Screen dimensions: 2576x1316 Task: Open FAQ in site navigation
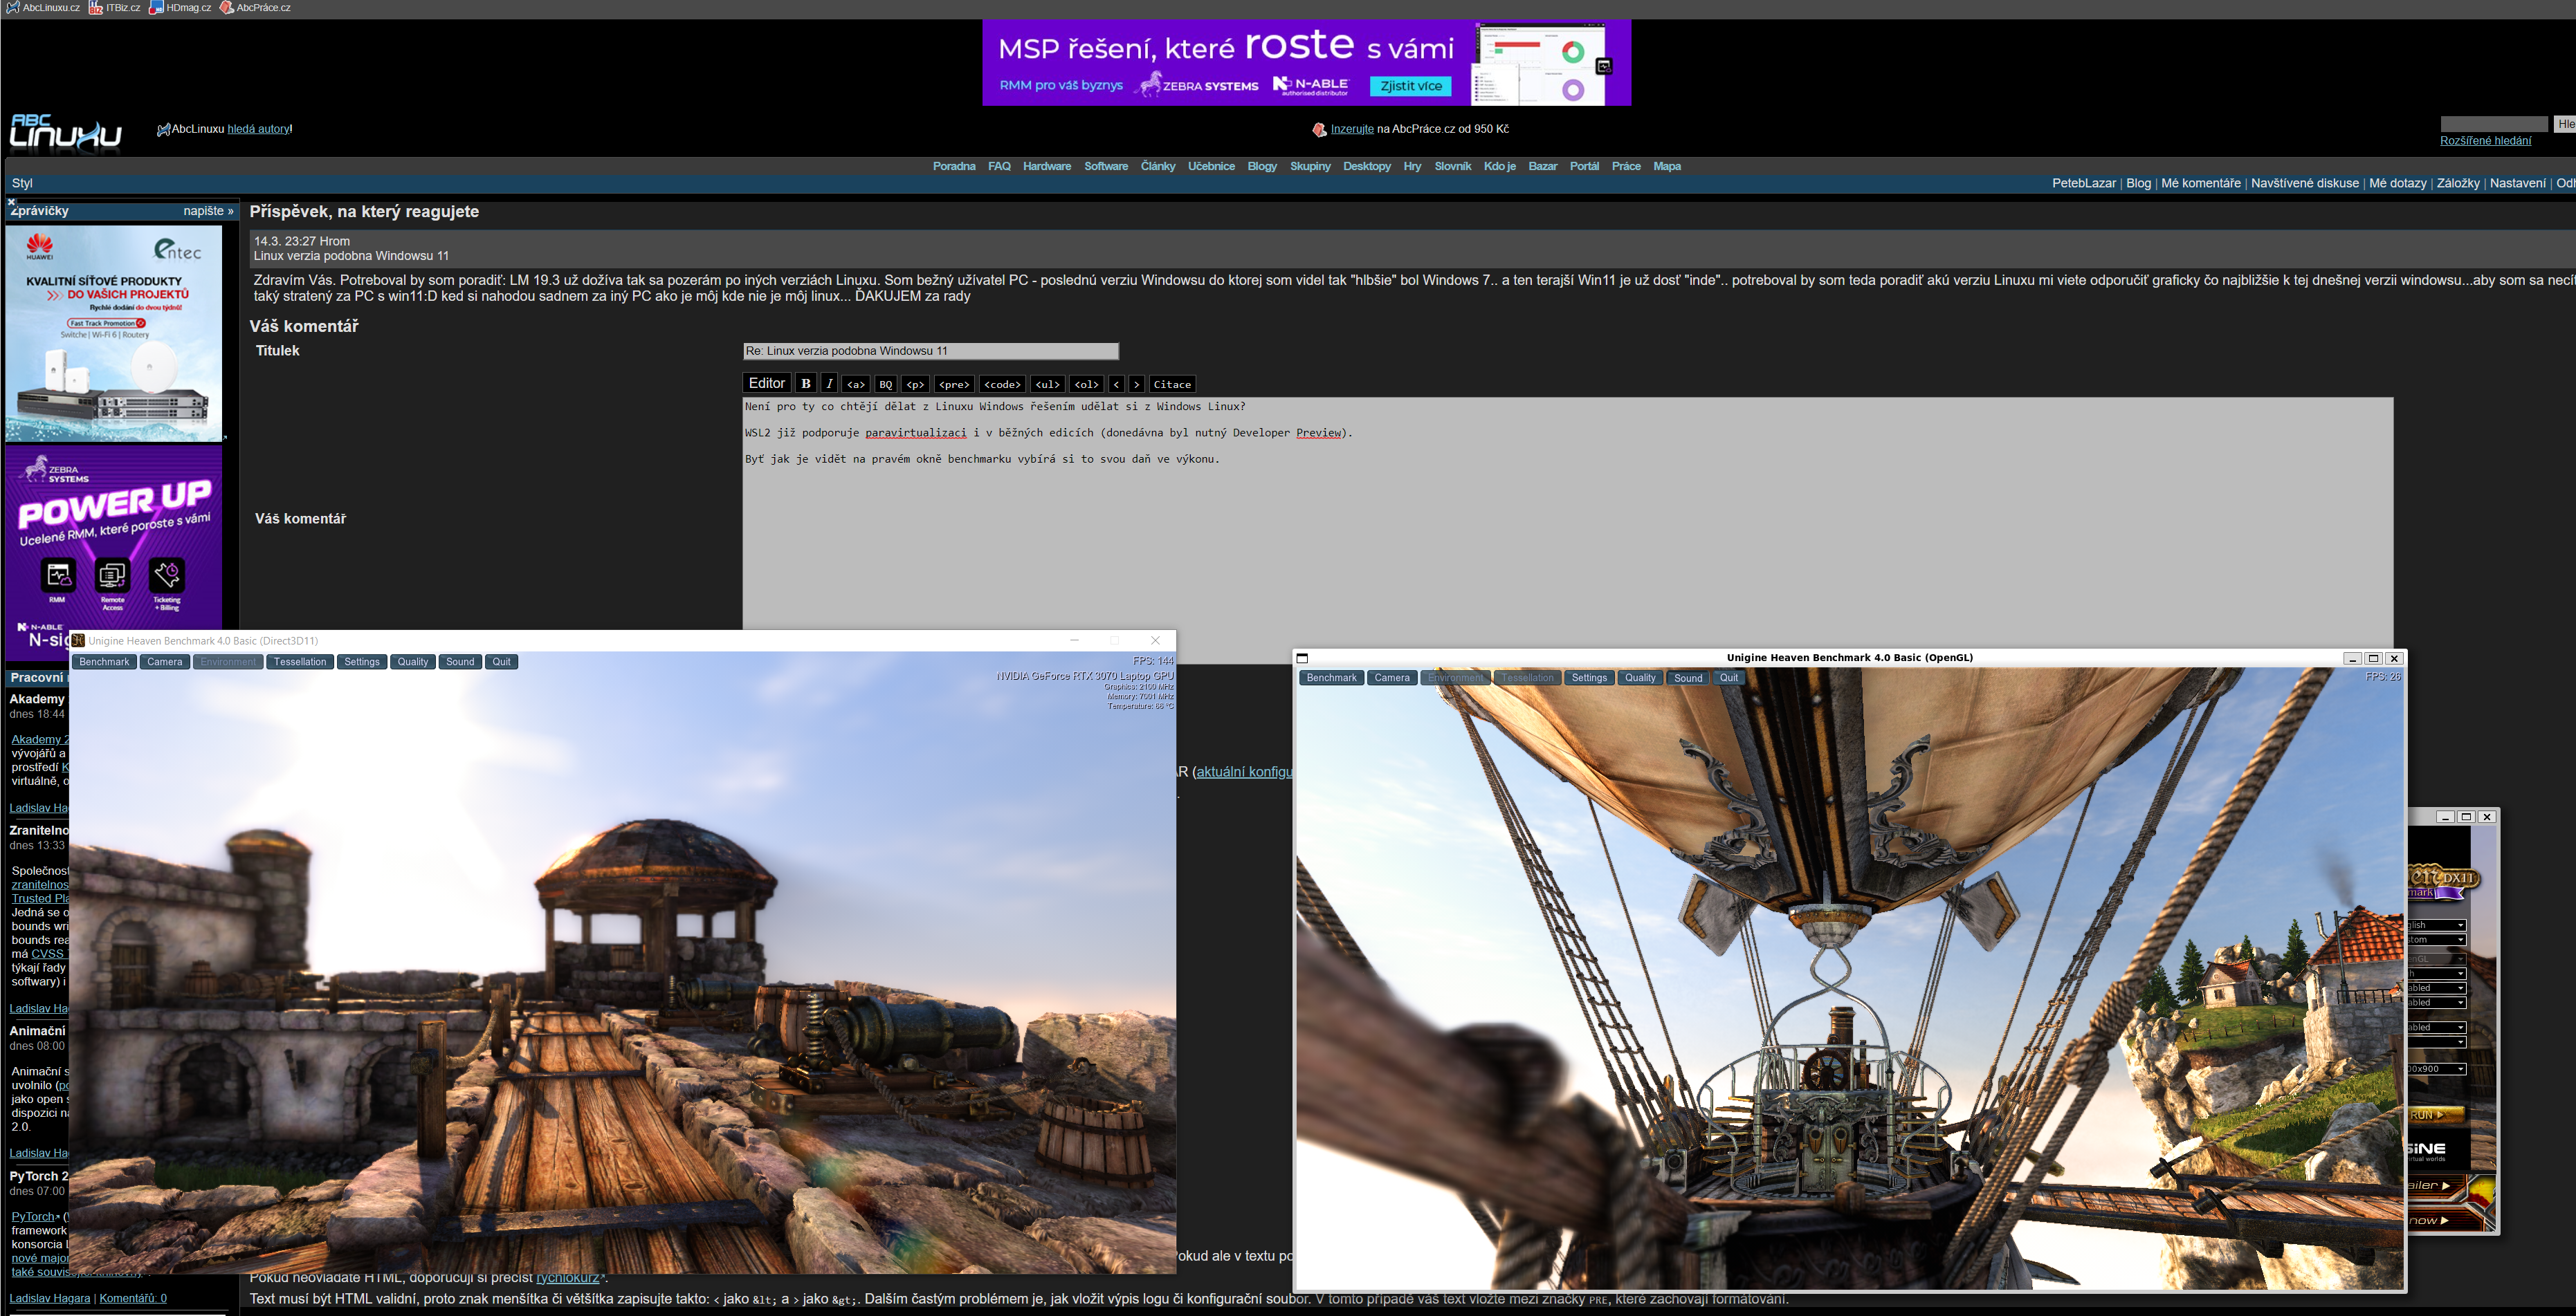point(999,167)
